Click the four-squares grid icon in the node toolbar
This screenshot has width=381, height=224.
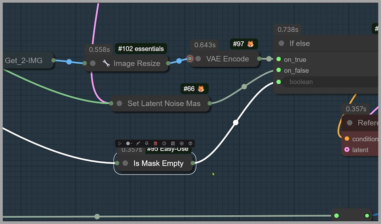[x=173, y=143]
